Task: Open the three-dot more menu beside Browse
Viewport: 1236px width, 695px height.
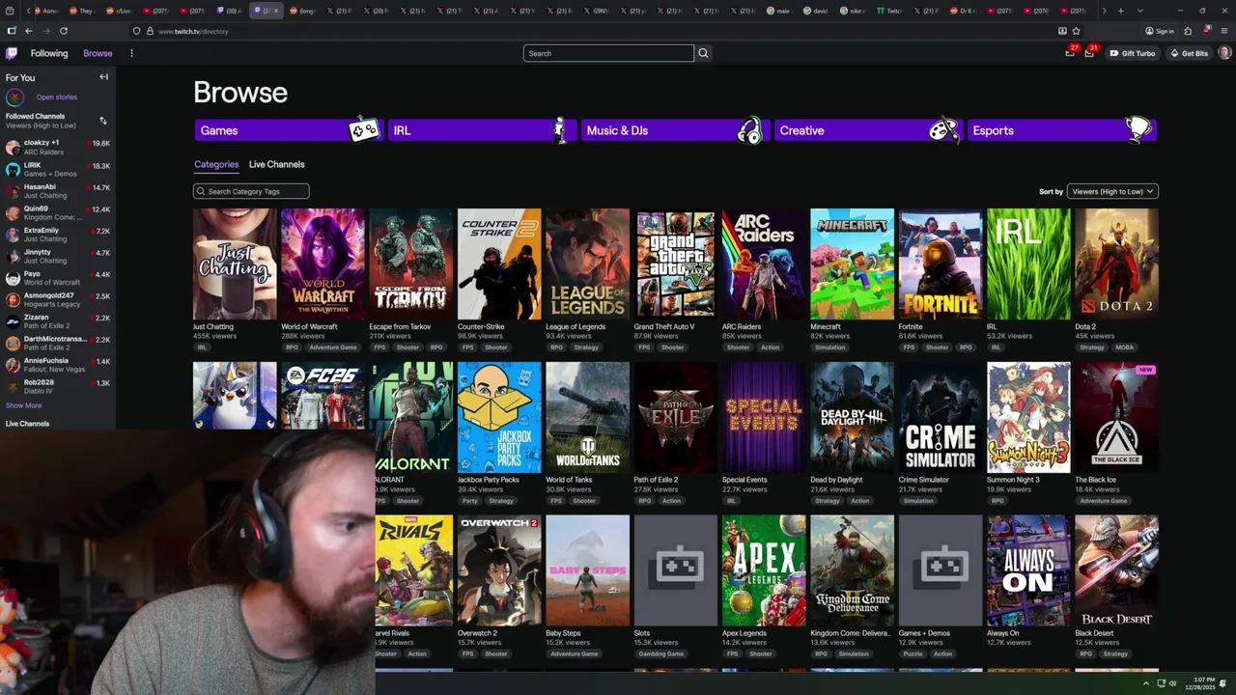Action: [131, 53]
